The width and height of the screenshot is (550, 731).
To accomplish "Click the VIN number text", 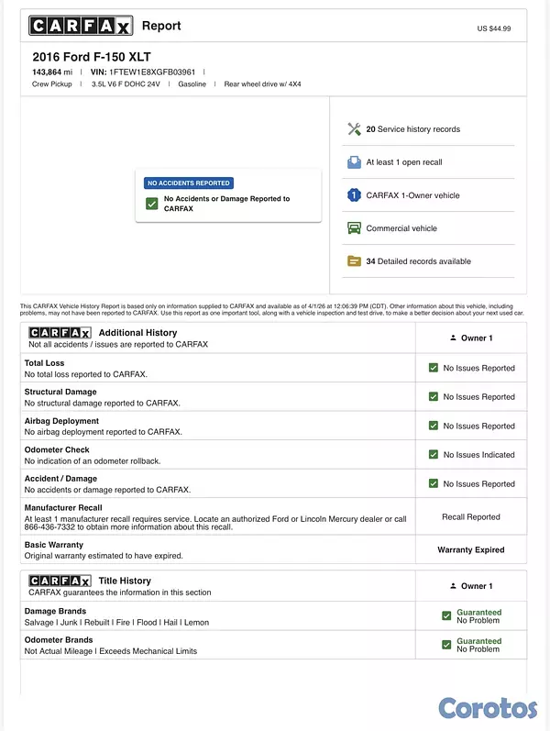I will pyautogui.click(x=152, y=72).
